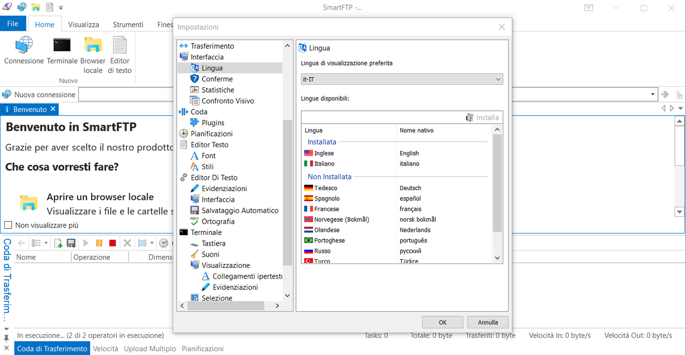Select Ortografia settings item

click(x=218, y=222)
